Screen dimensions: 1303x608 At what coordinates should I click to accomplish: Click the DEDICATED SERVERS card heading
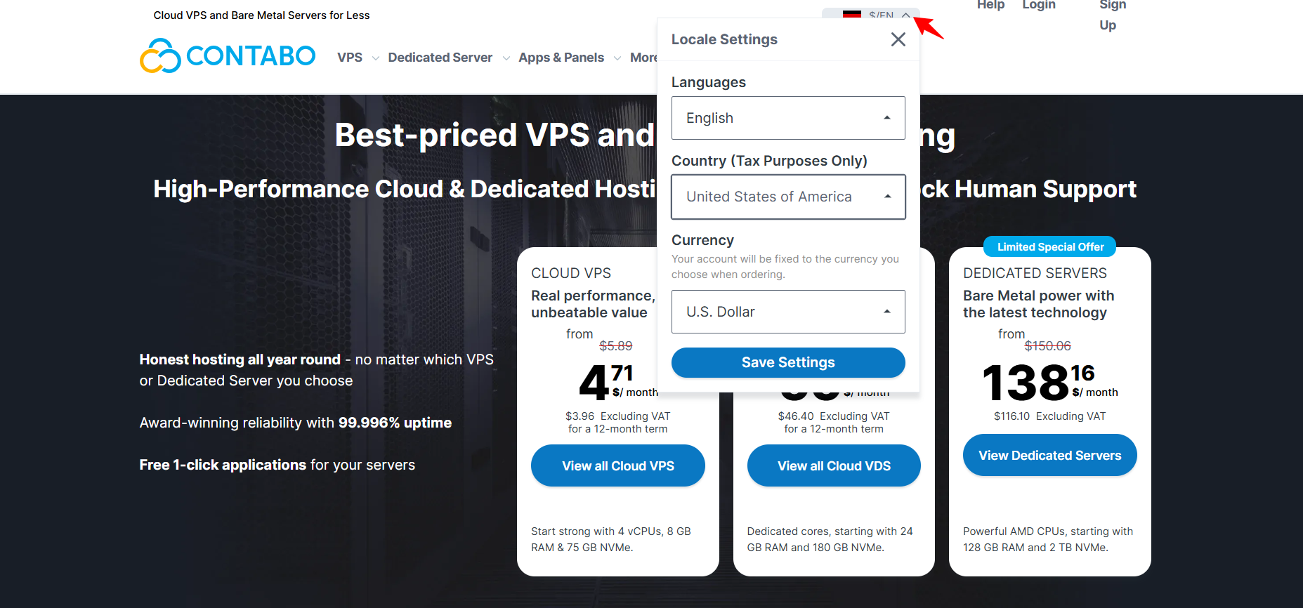[1035, 273]
